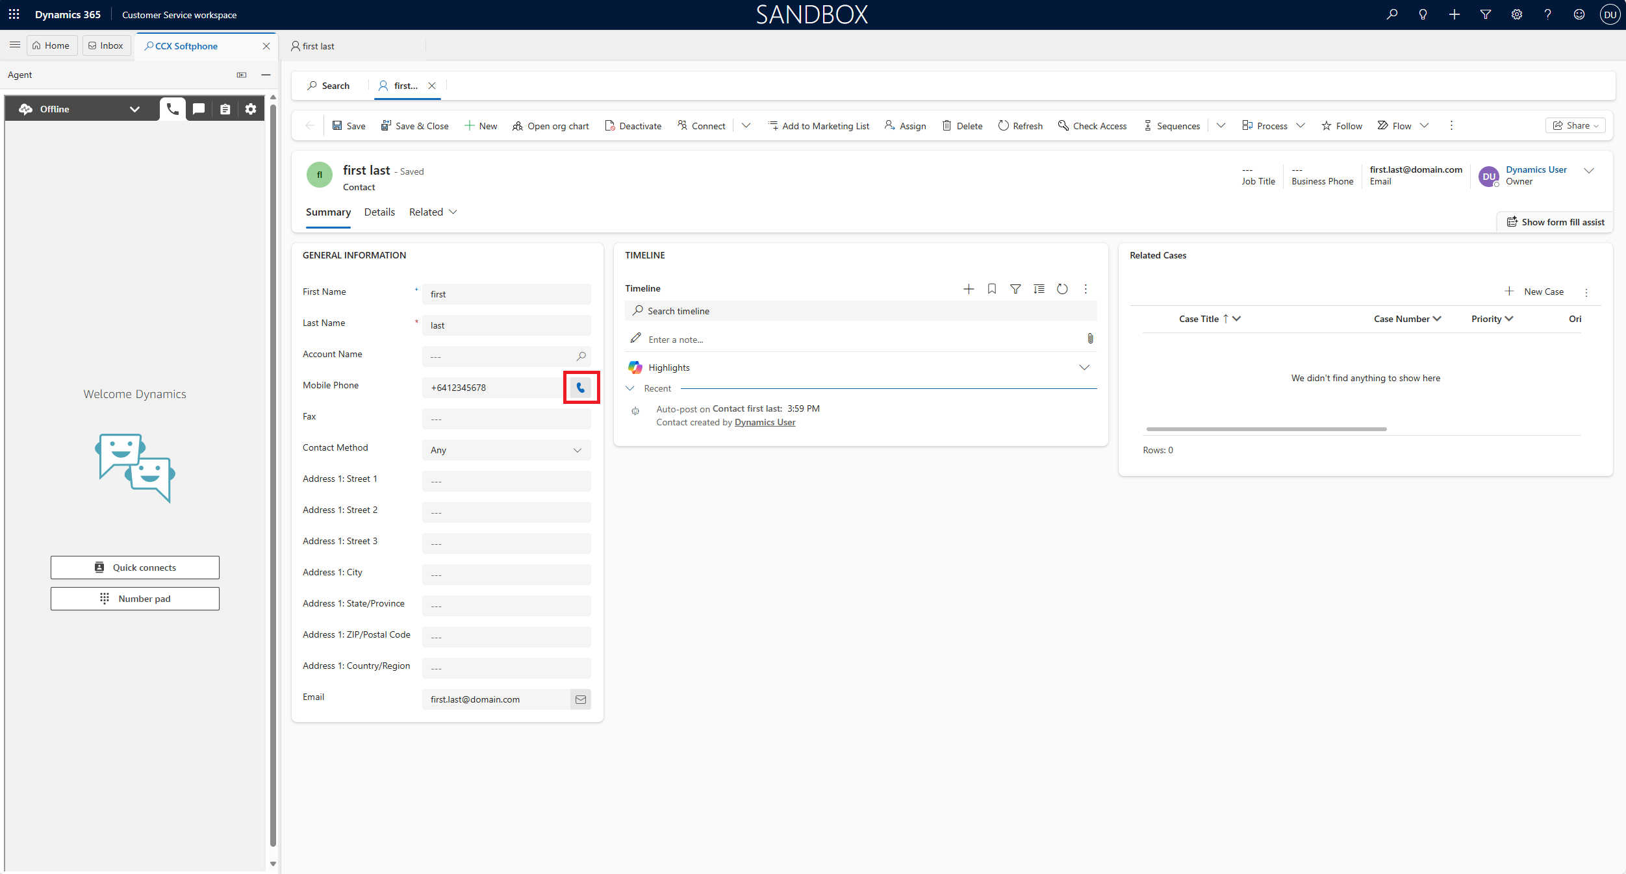The width and height of the screenshot is (1626, 874).
Task: Collapse the Recent timeline section
Action: (x=630, y=388)
